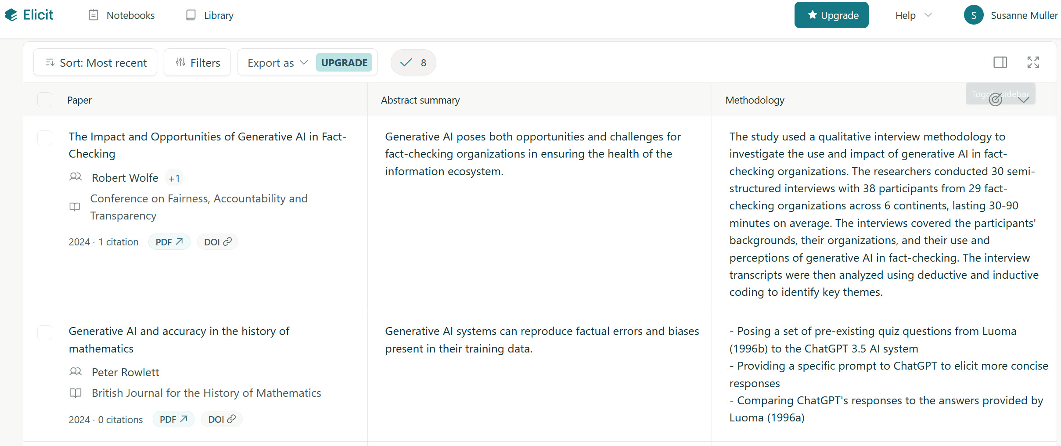
Task: Open DOI link for Peter Rowlett paper
Action: point(222,419)
